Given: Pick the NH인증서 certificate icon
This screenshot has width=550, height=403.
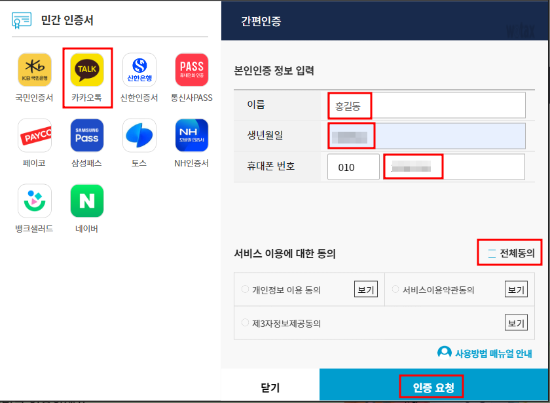Looking at the screenshot, I should tap(192, 136).
